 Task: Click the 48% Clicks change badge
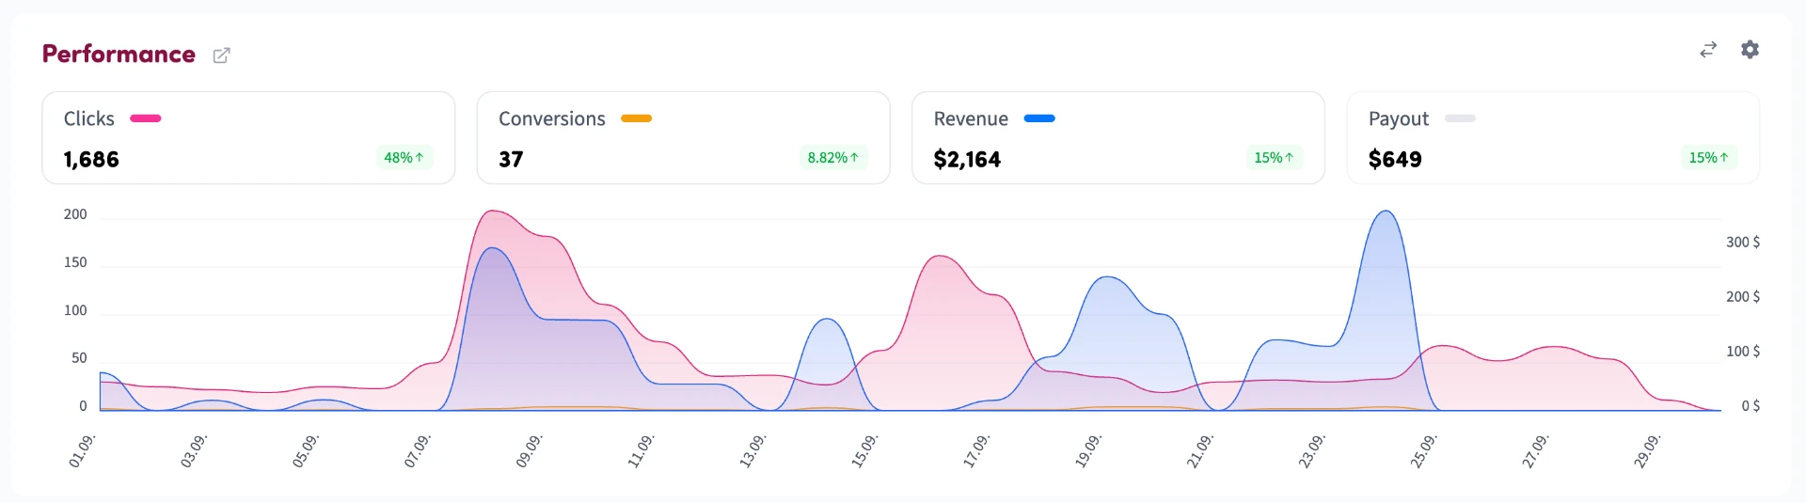point(404,158)
